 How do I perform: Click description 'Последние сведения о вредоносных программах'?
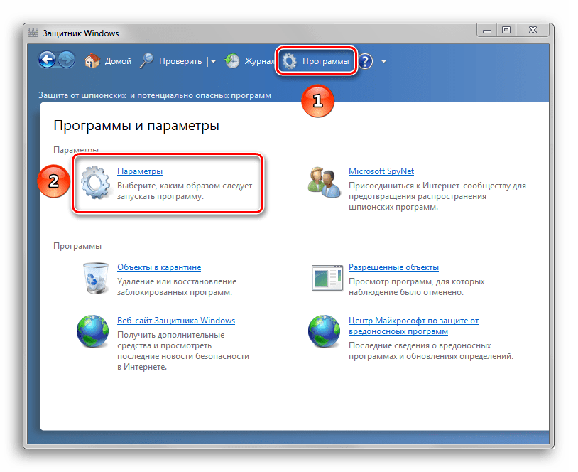coord(431,350)
